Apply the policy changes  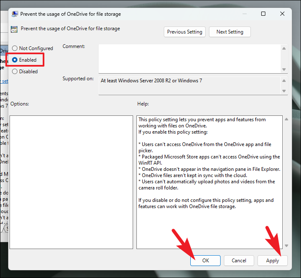point(272,261)
